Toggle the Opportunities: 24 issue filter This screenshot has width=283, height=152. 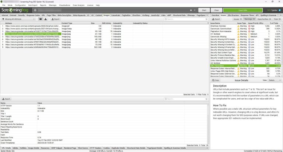(x=264, y=19)
